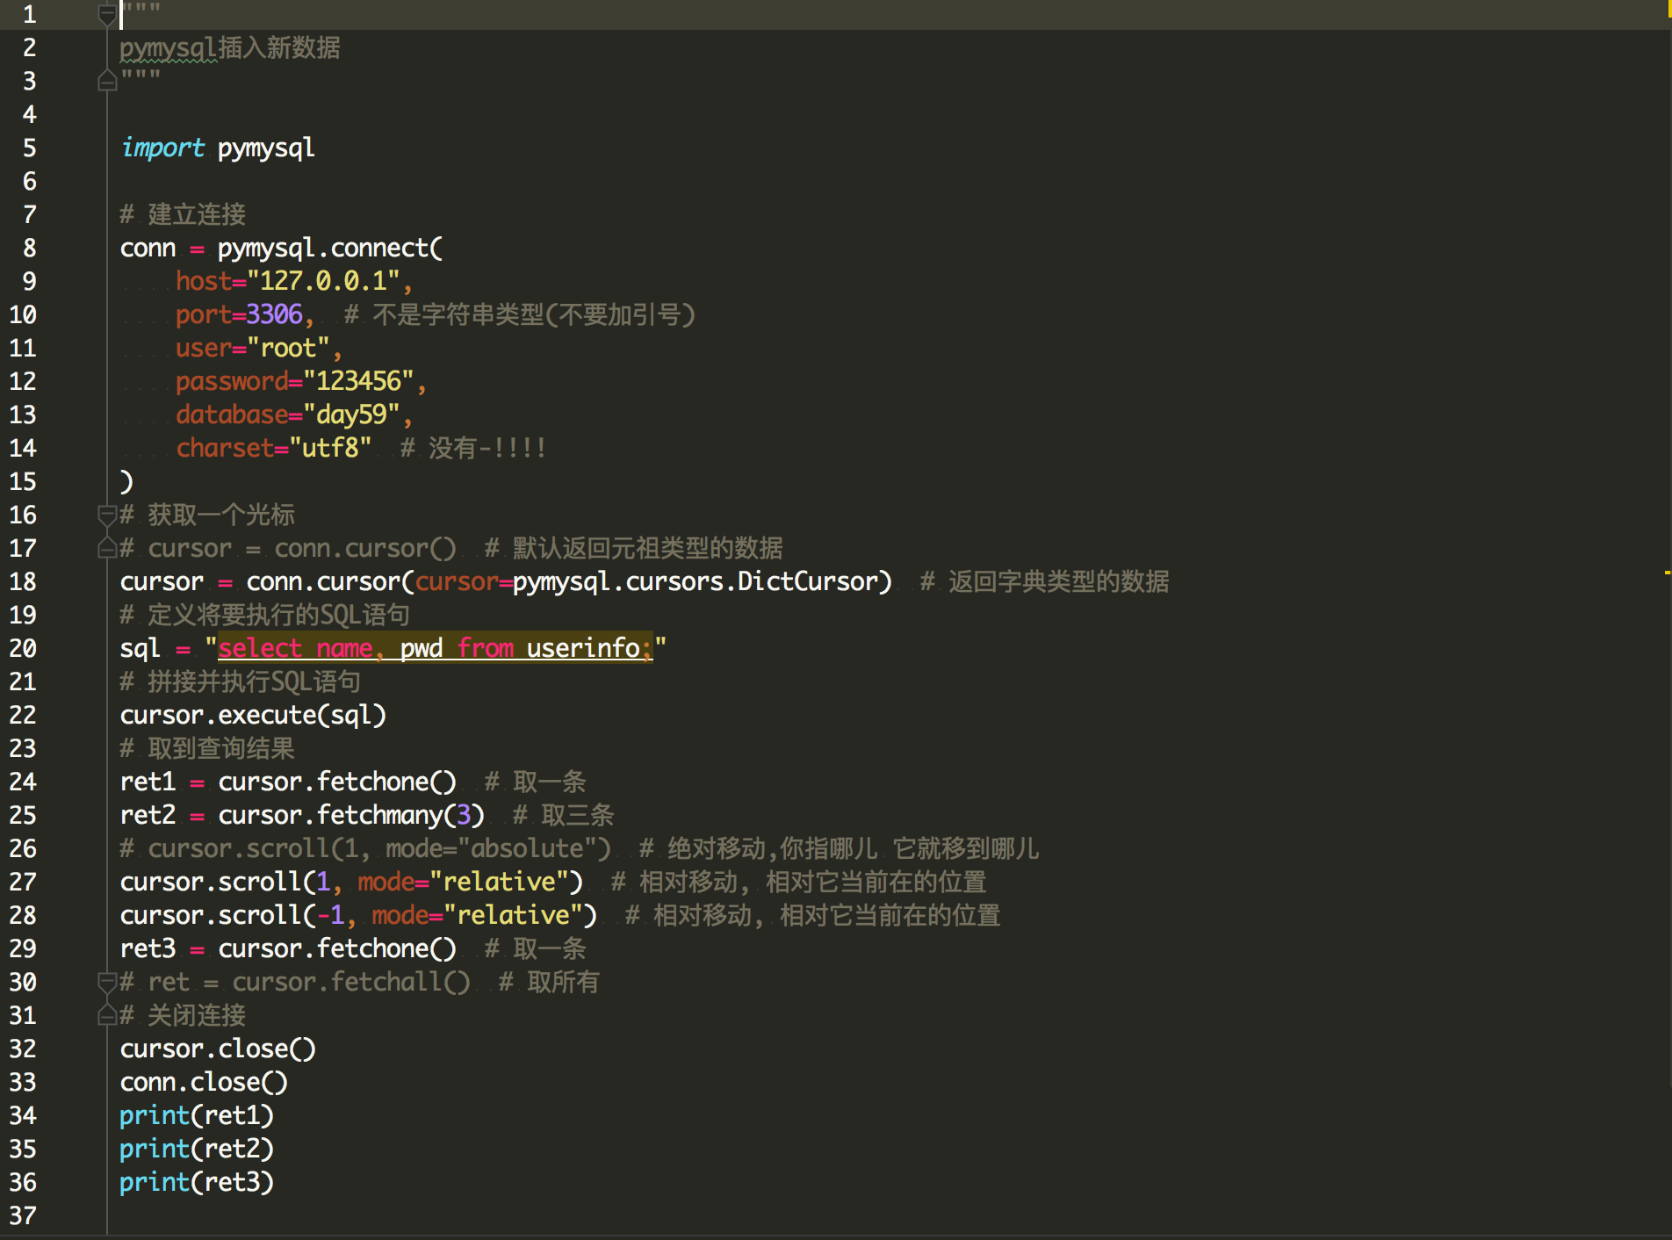Click the cursor.execute(sql) call
Screen dimensions: 1672x1240
[x=253, y=716]
